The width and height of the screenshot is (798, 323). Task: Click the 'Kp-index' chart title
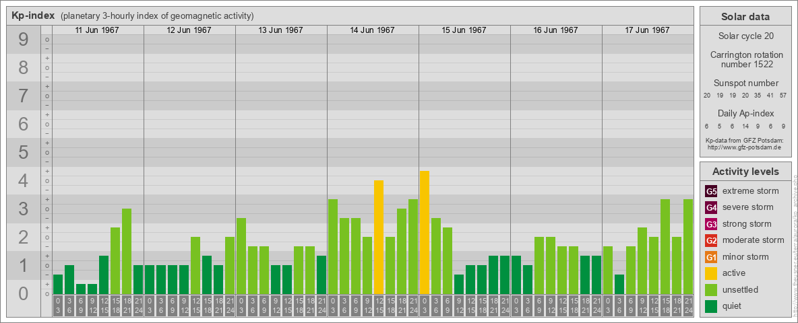tap(33, 15)
